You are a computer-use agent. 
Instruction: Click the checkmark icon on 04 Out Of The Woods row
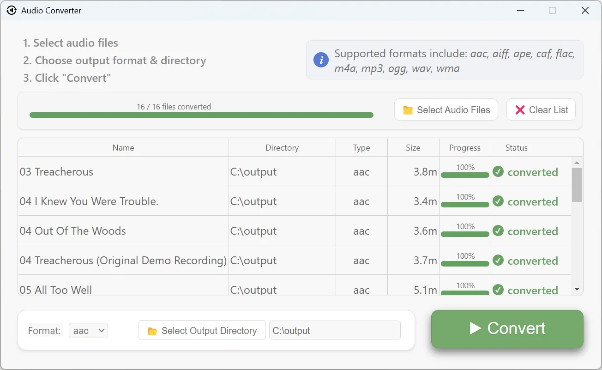click(x=498, y=230)
